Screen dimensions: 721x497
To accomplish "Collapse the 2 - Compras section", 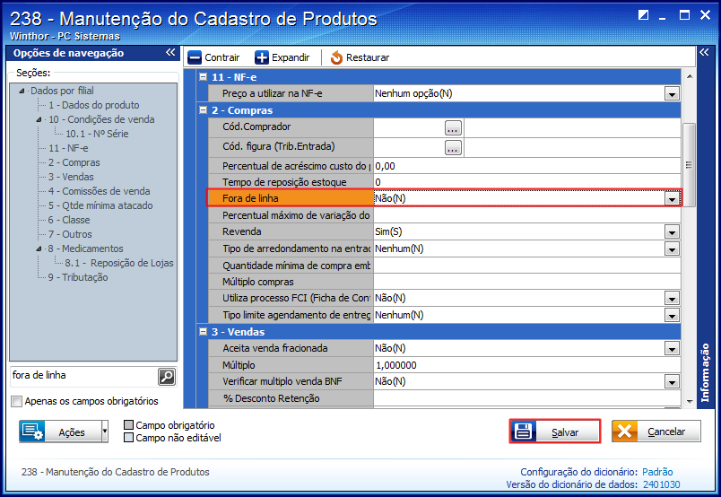I will 204,110.
